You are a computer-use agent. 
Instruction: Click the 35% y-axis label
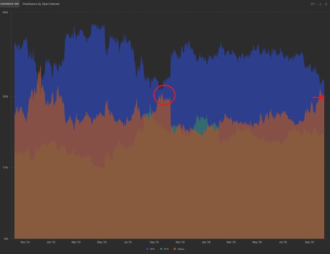5,97
